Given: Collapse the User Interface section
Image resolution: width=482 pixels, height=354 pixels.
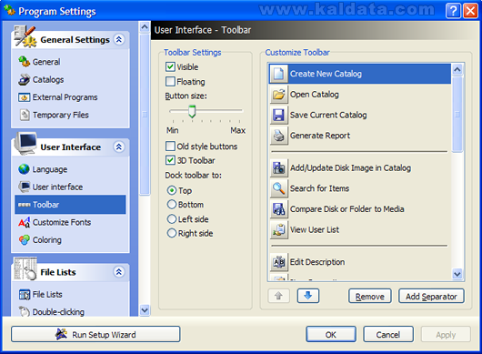Looking at the screenshot, I should tap(119, 147).
